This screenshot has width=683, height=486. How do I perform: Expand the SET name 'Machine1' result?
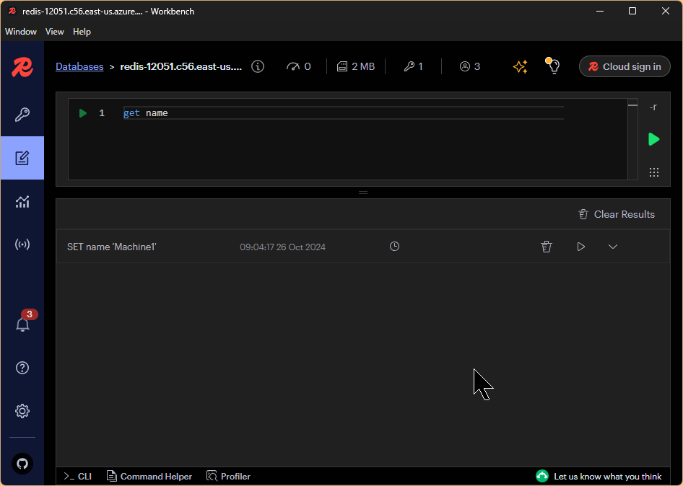pos(613,247)
